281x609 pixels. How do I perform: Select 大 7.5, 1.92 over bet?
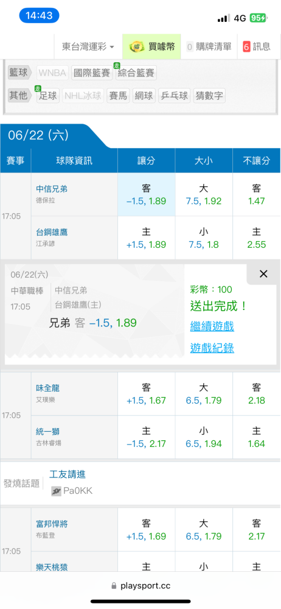(204, 195)
